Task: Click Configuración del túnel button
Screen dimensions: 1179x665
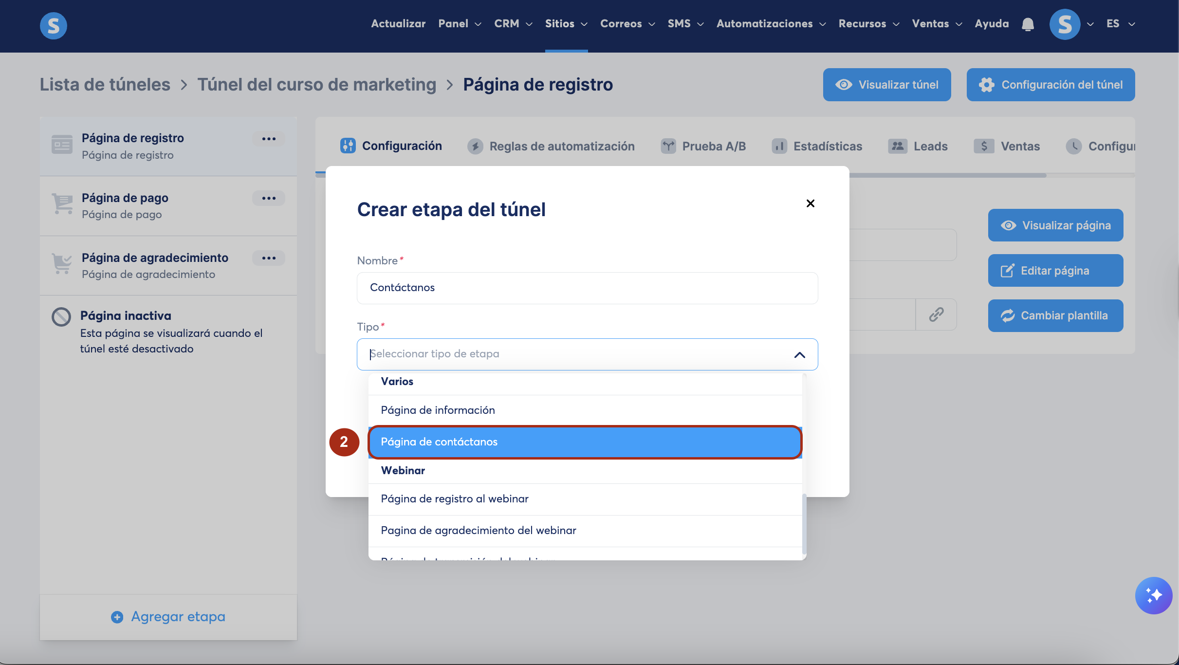Action: click(1050, 85)
